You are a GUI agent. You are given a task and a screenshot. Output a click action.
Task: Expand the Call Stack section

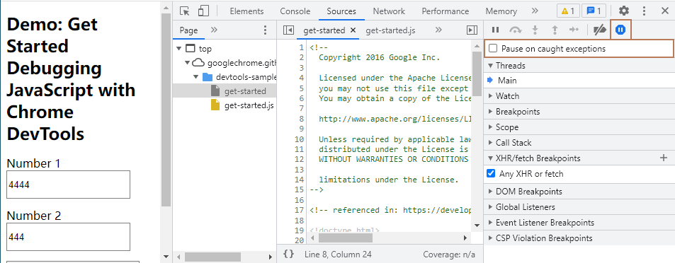(510, 143)
